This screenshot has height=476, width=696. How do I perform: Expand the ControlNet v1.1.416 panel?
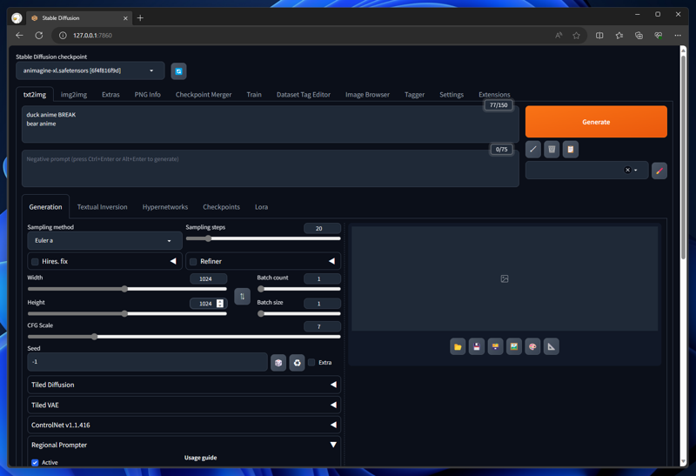coord(184,425)
